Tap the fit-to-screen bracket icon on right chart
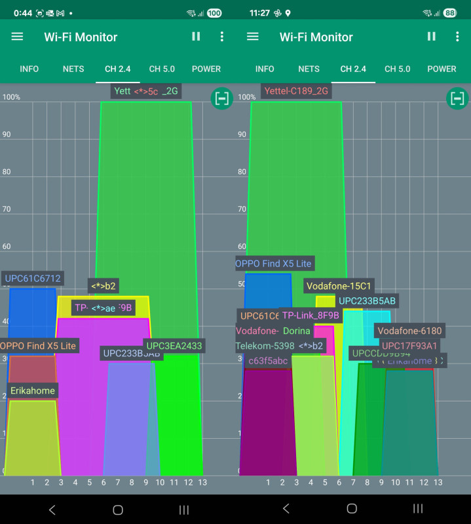 coord(457,99)
